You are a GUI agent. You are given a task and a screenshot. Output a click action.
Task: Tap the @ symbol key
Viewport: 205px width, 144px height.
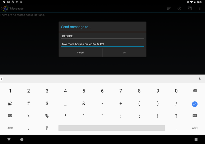pyautogui.click(x=10, y=104)
